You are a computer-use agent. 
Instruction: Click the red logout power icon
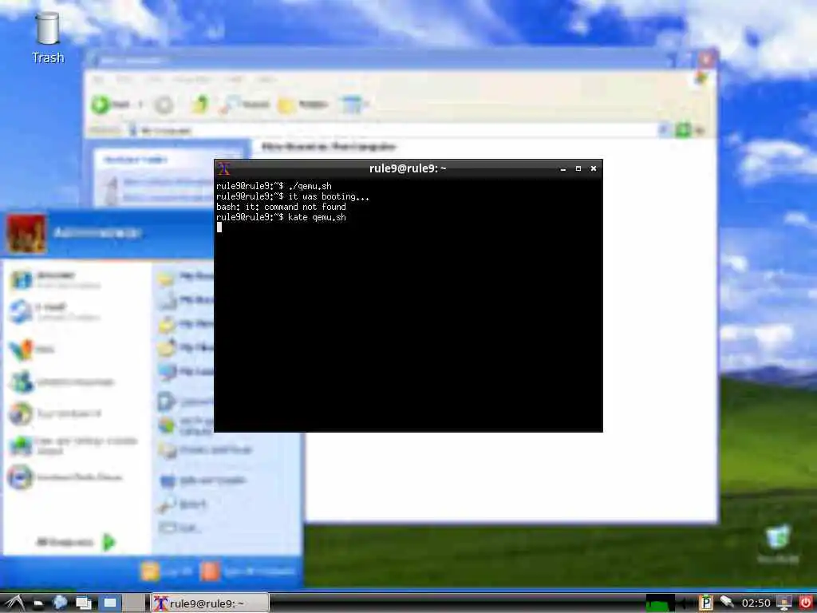click(806, 603)
